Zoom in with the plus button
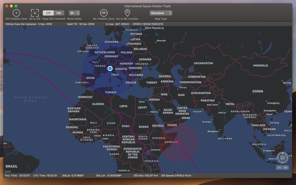The width and height of the screenshot is (296, 185). pos(286,167)
